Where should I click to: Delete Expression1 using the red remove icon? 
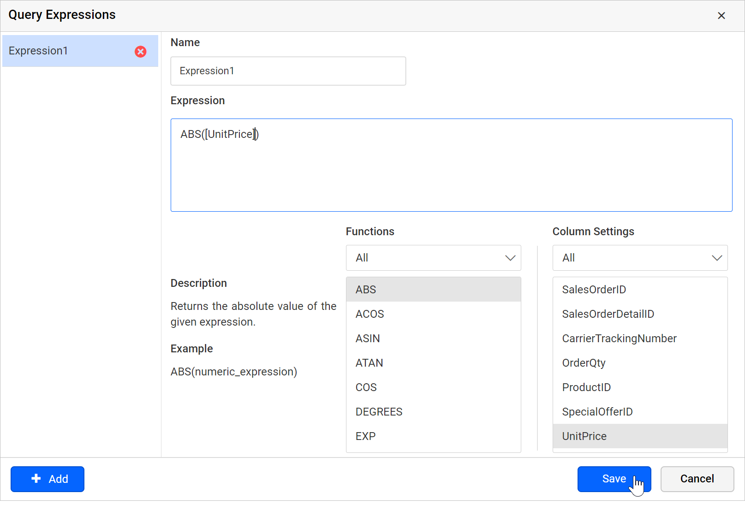(141, 52)
